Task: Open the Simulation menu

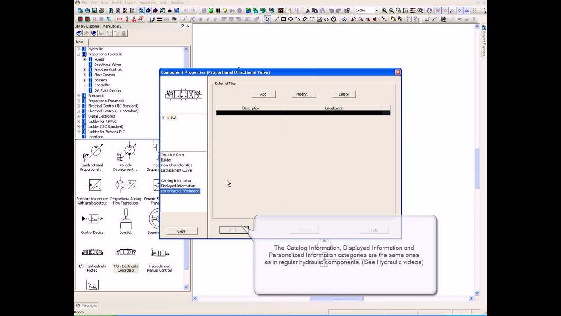Action: coord(147,3)
